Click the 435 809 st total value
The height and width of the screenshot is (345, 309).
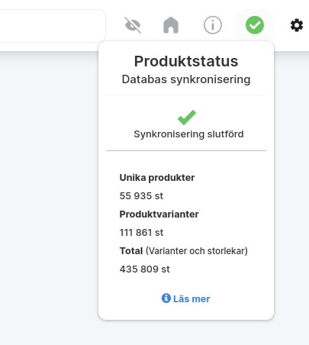[144, 269]
